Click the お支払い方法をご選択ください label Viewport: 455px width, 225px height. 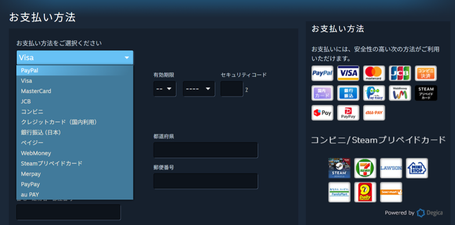pos(59,43)
